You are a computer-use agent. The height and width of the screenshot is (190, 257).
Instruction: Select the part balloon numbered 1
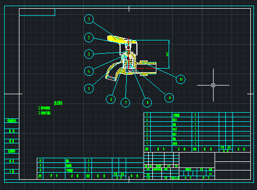[89, 19]
